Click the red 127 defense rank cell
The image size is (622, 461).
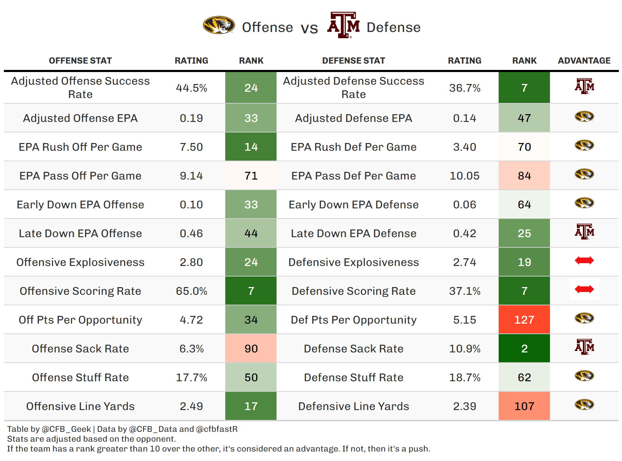pyautogui.click(x=524, y=320)
